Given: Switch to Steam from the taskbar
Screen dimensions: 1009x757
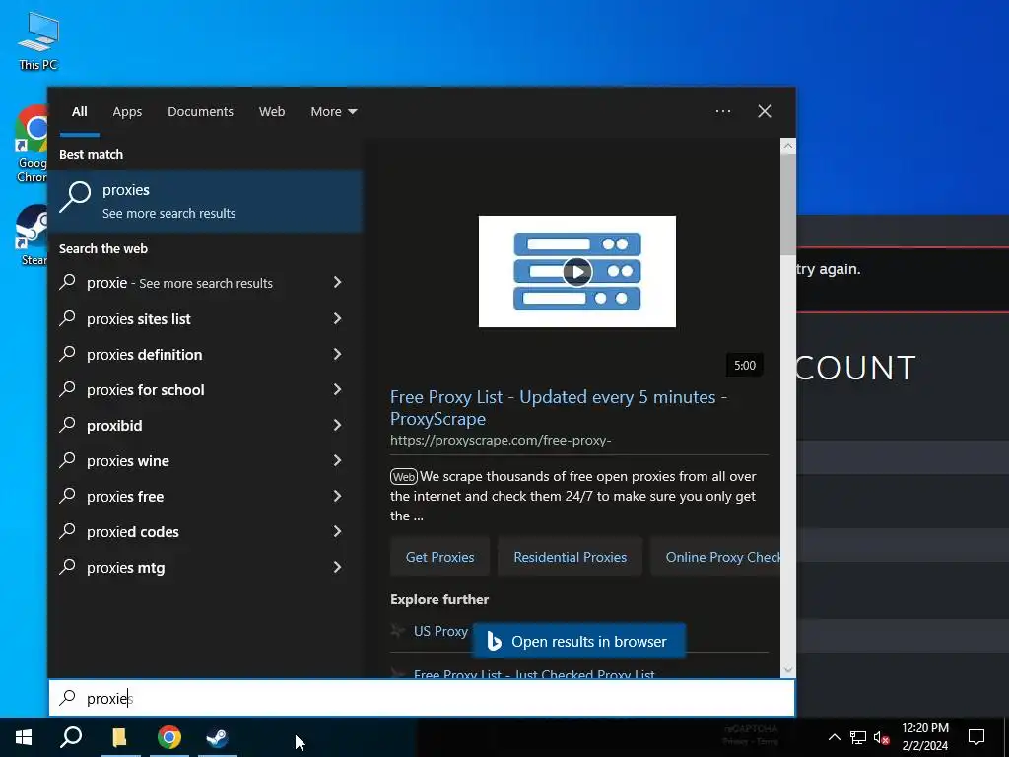Looking at the screenshot, I should click(x=217, y=737).
